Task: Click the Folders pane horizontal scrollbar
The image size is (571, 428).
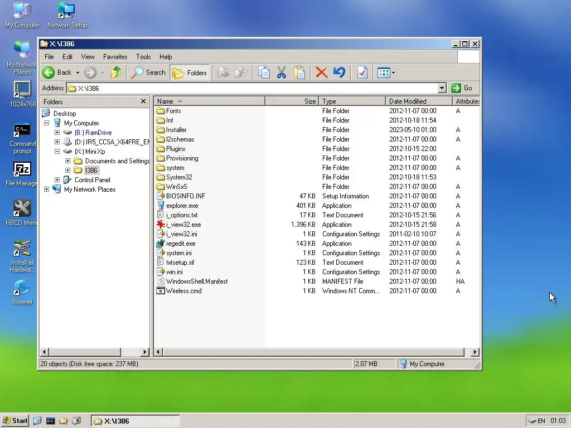Action: point(85,352)
